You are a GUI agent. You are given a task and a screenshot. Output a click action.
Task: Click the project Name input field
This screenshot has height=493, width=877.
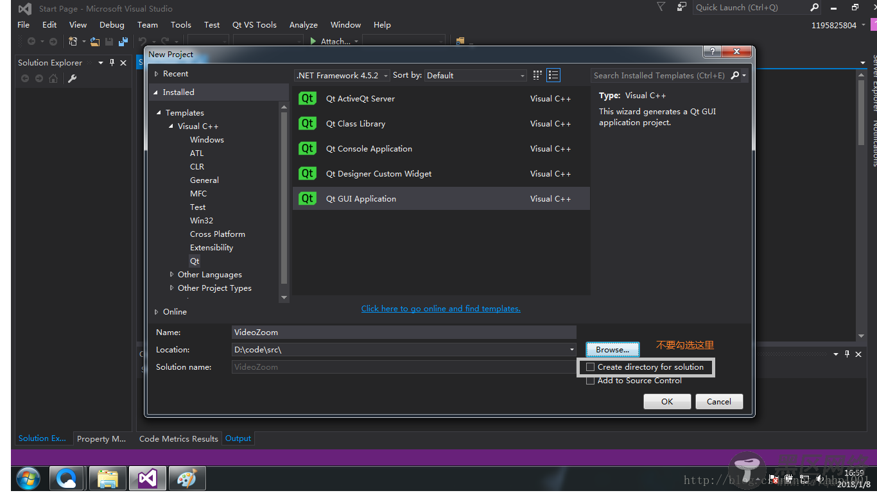coord(404,332)
